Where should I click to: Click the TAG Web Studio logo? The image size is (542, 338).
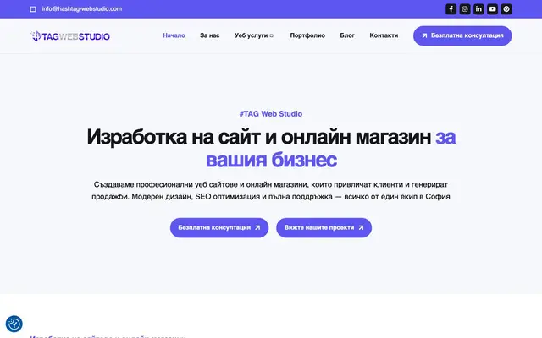coord(70,35)
